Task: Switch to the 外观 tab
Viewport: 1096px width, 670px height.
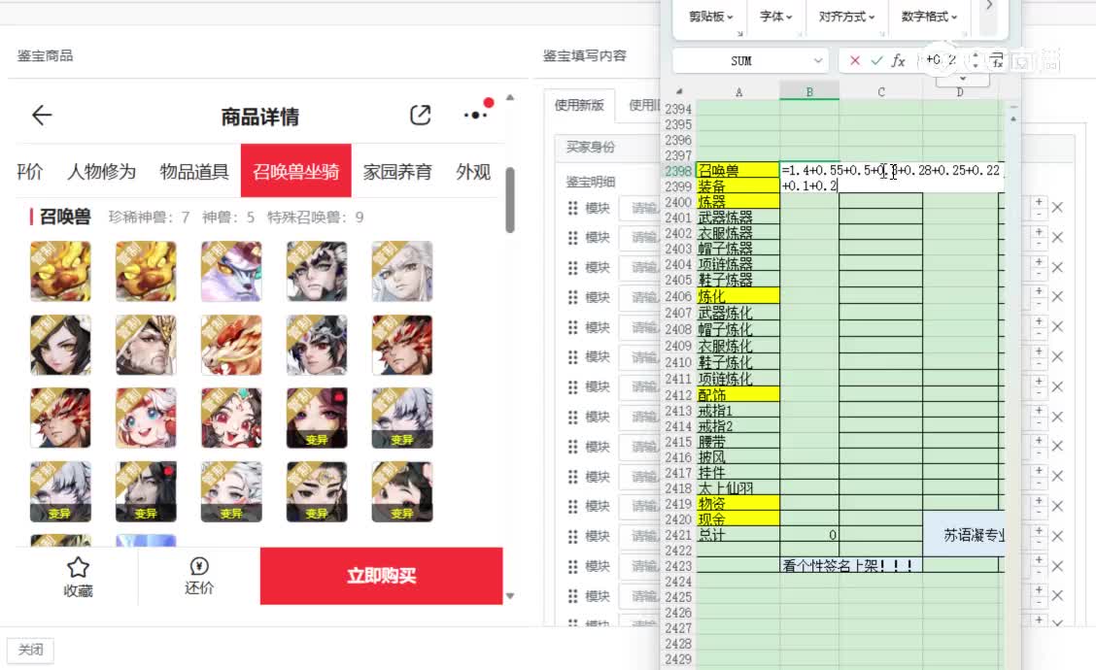Action: pos(473,172)
